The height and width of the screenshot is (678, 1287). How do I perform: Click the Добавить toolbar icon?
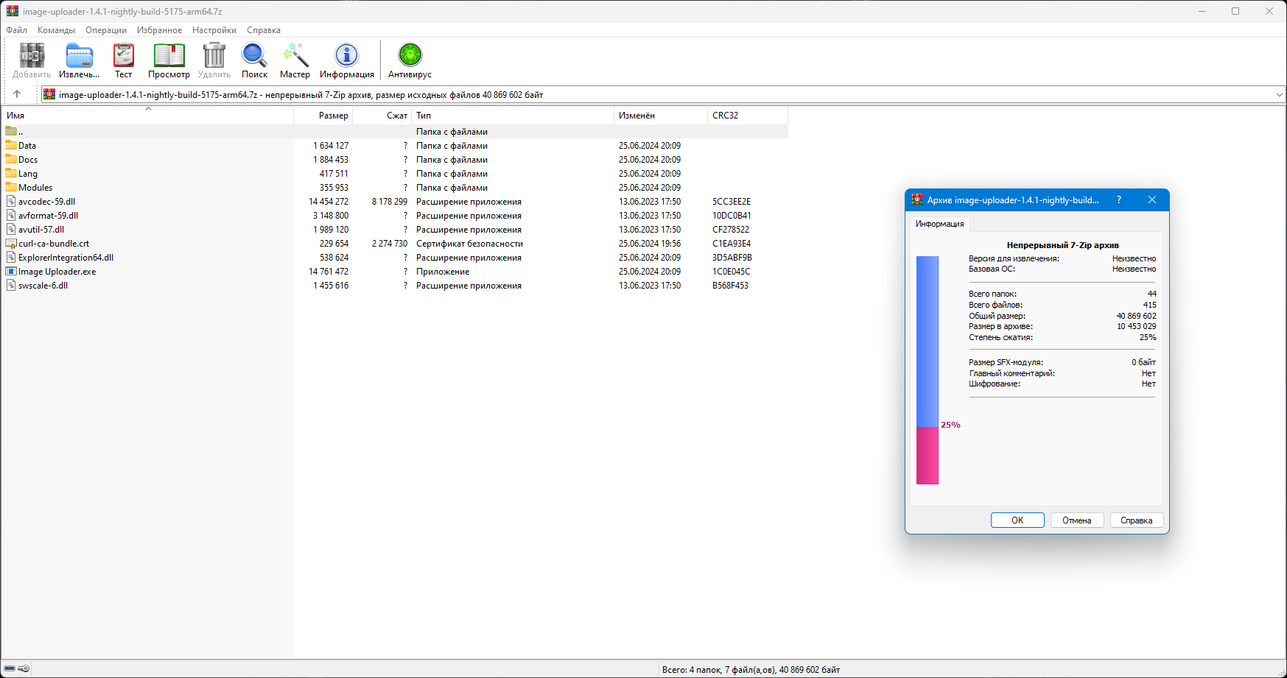pos(32,56)
